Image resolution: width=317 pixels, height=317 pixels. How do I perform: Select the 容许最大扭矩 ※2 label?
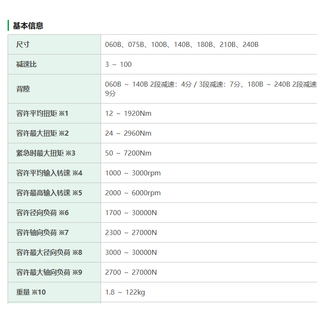[42, 133]
